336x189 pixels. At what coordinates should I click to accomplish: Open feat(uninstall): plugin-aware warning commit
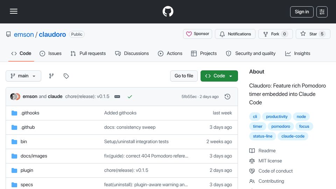tap(146, 185)
